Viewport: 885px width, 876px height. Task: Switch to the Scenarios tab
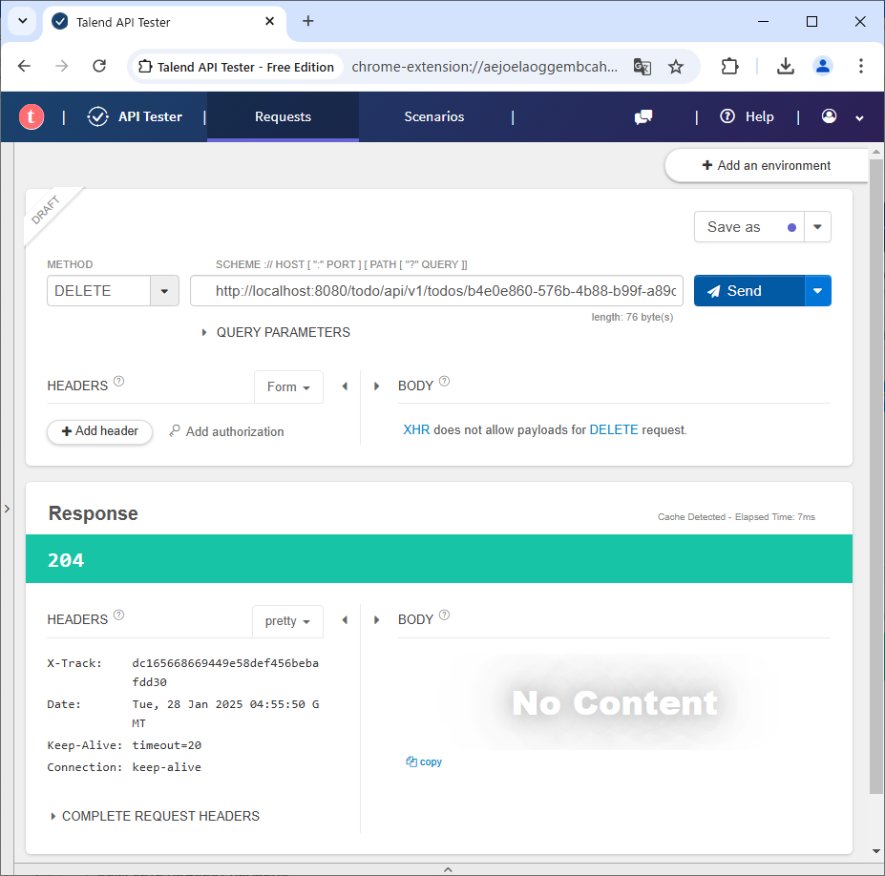click(x=433, y=116)
